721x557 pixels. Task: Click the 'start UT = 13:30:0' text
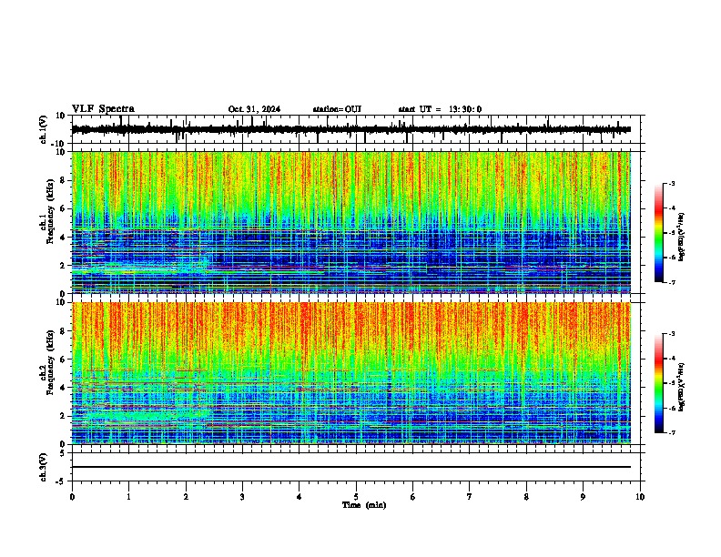[440, 109]
